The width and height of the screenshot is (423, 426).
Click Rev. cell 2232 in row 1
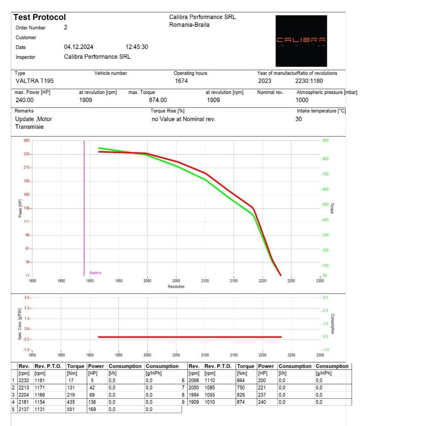[x=24, y=381]
